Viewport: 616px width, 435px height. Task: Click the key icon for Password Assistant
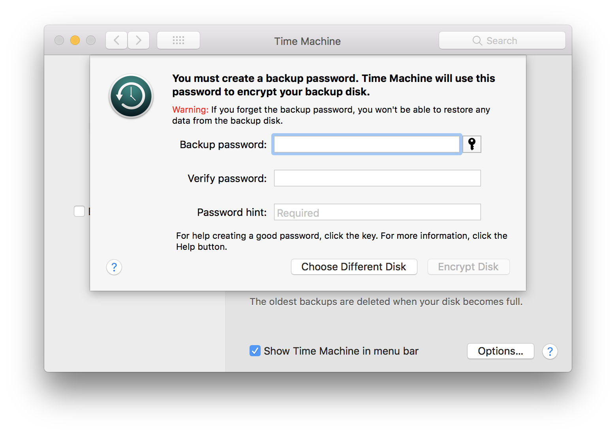(472, 144)
